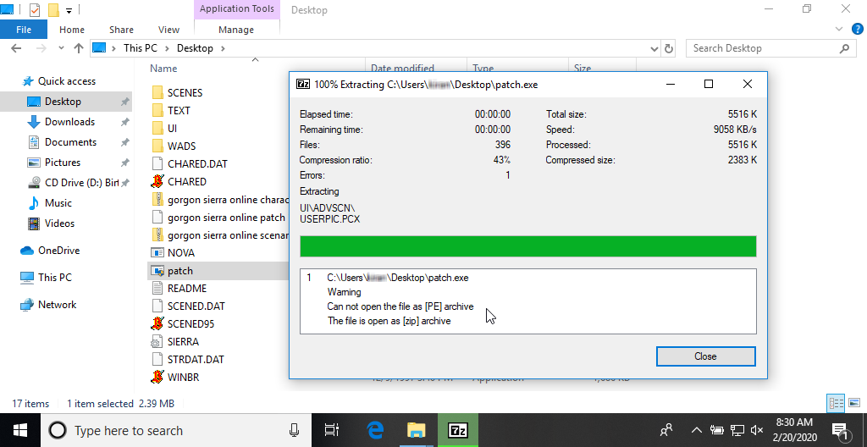The image size is (867, 447).
Task: Select Network in the navigation pane
Action: coord(57,304)
